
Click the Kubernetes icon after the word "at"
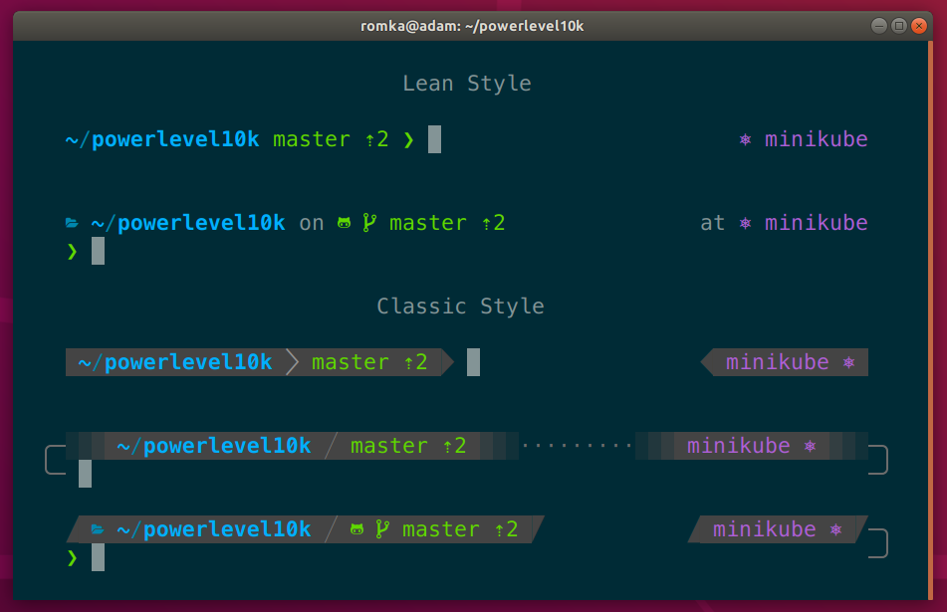(x=745, y=224)
